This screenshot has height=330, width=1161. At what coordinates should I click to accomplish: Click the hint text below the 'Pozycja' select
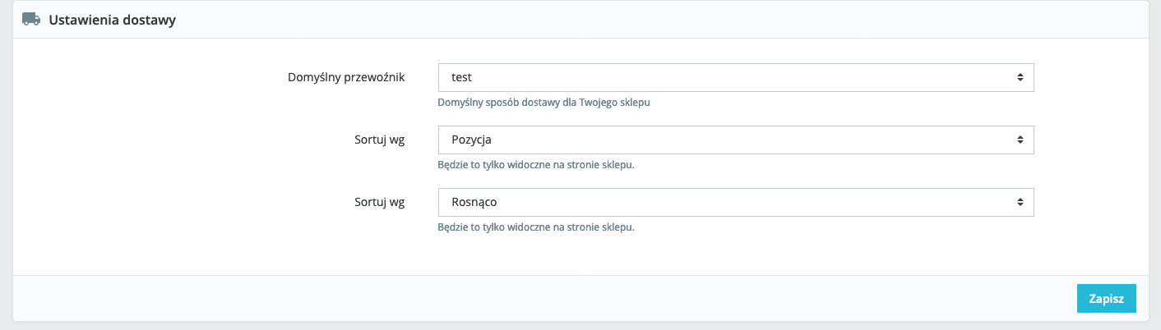[536, 165]
